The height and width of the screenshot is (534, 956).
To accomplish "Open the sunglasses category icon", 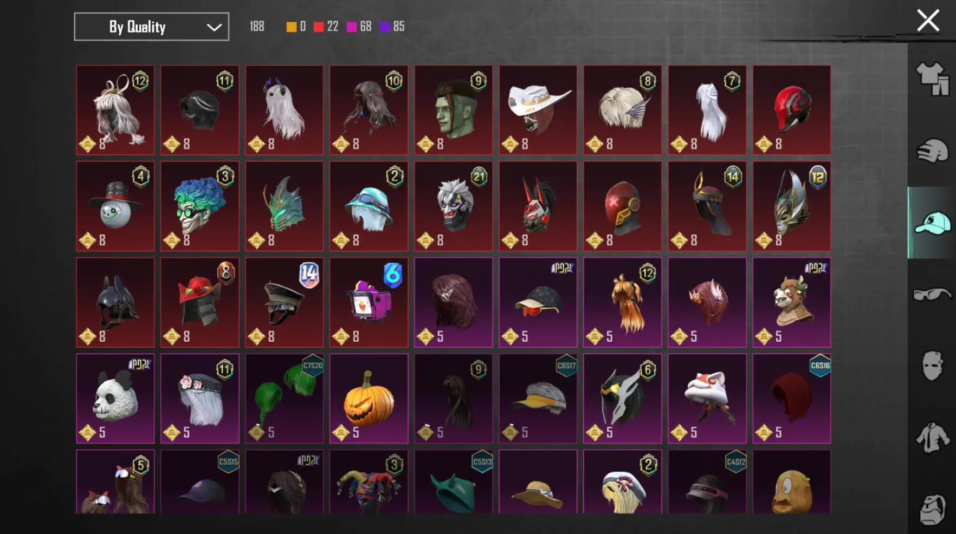I will (932, 294).
